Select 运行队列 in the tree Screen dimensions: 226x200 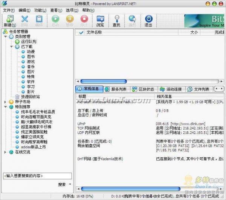tap(29, 42)
